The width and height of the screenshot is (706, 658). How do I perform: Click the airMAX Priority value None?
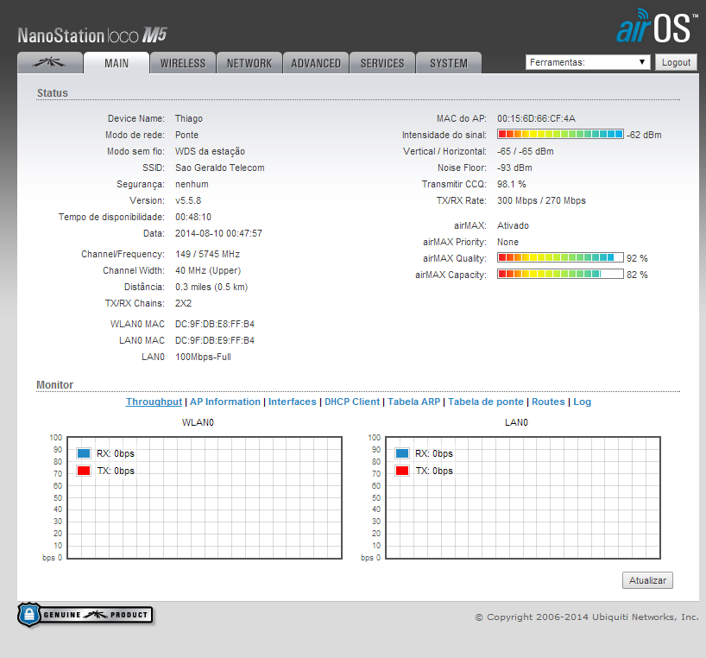pyautogui.click(x=507, y=242)
